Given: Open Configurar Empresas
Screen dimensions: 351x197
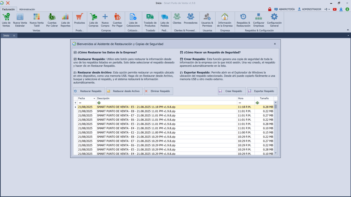Looking at the screenshot, I should [259, 20].
